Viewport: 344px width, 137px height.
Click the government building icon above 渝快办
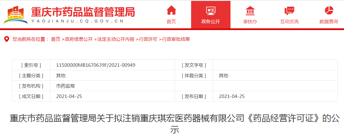coord(250,10)
